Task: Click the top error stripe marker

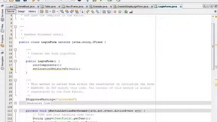Action: click(x=216, y=17)
